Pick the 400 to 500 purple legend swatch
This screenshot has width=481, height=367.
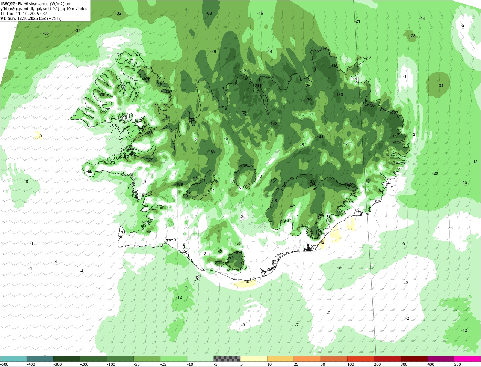pyautogui.click(x=440, y=359)
